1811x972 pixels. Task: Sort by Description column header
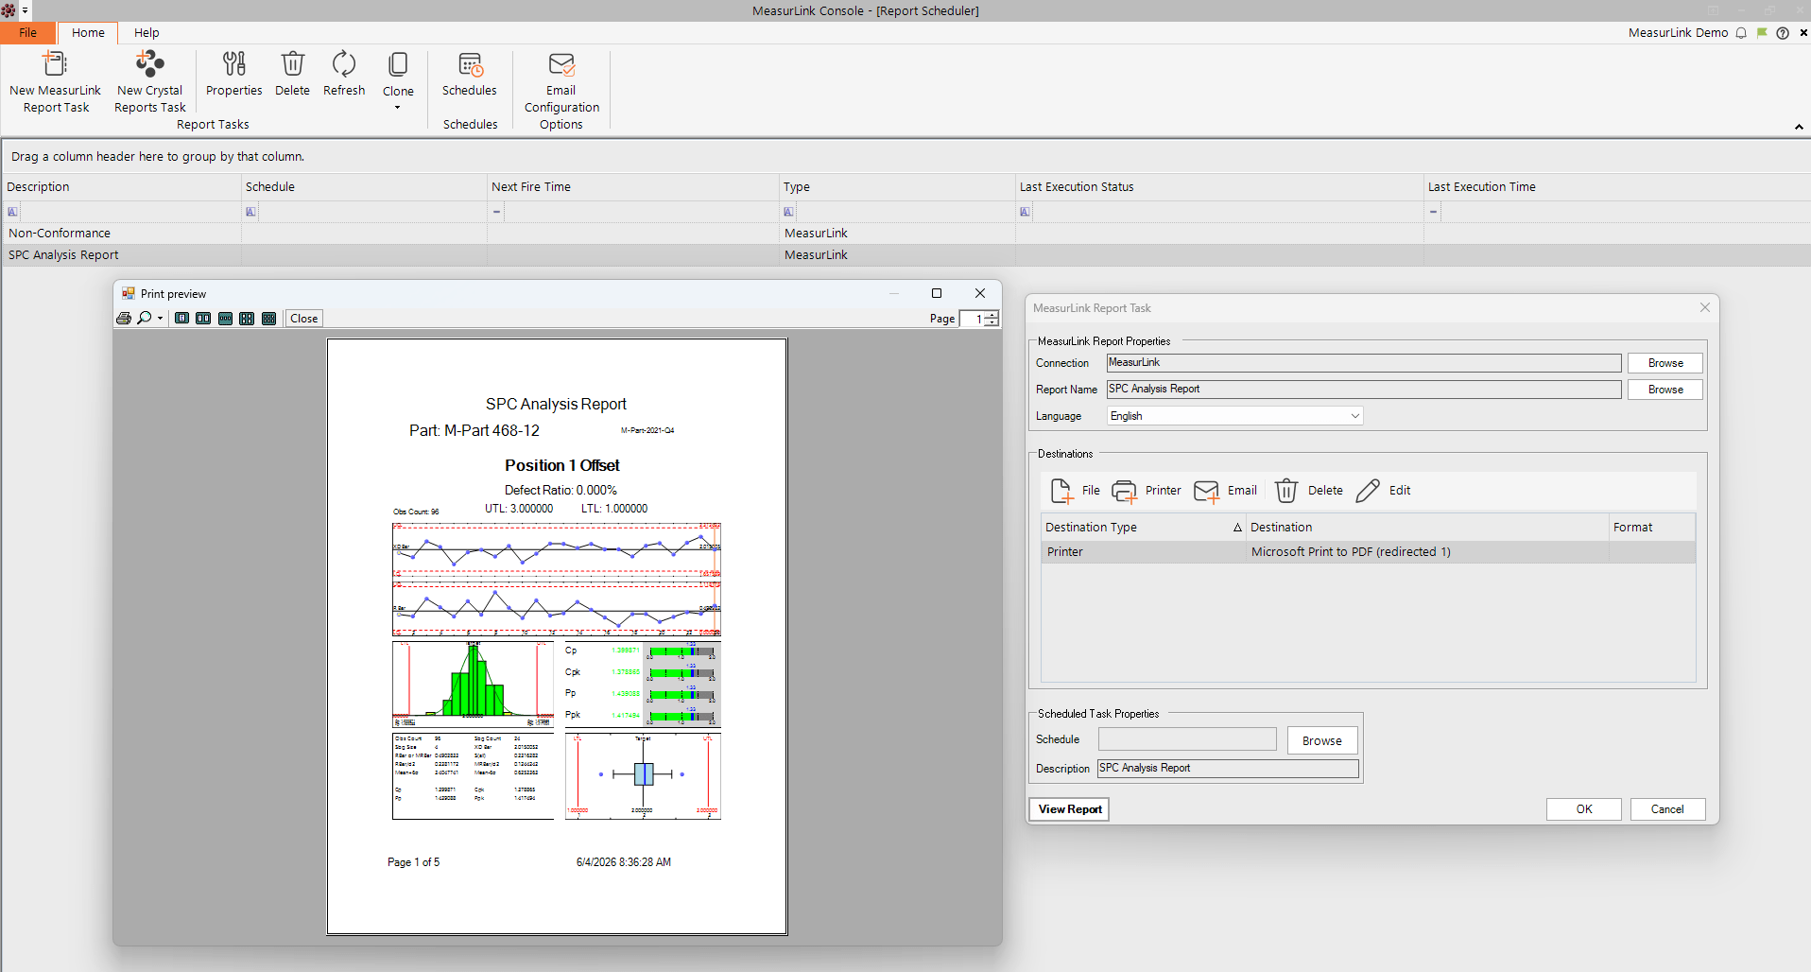pos(122,187)
